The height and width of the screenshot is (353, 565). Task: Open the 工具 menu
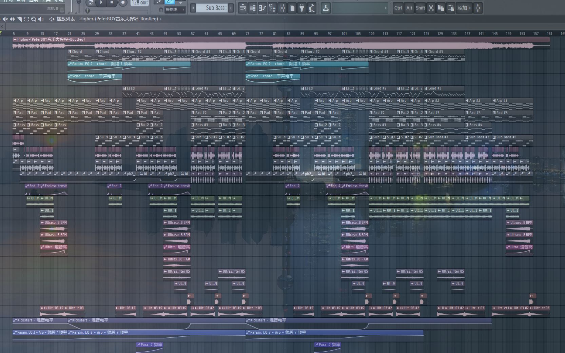tap(46, 1)
